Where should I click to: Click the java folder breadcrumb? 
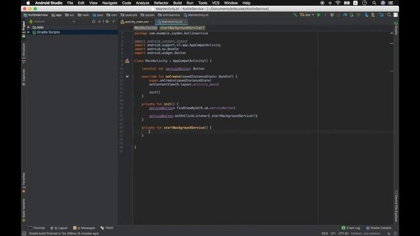click(x=98, y=15)
